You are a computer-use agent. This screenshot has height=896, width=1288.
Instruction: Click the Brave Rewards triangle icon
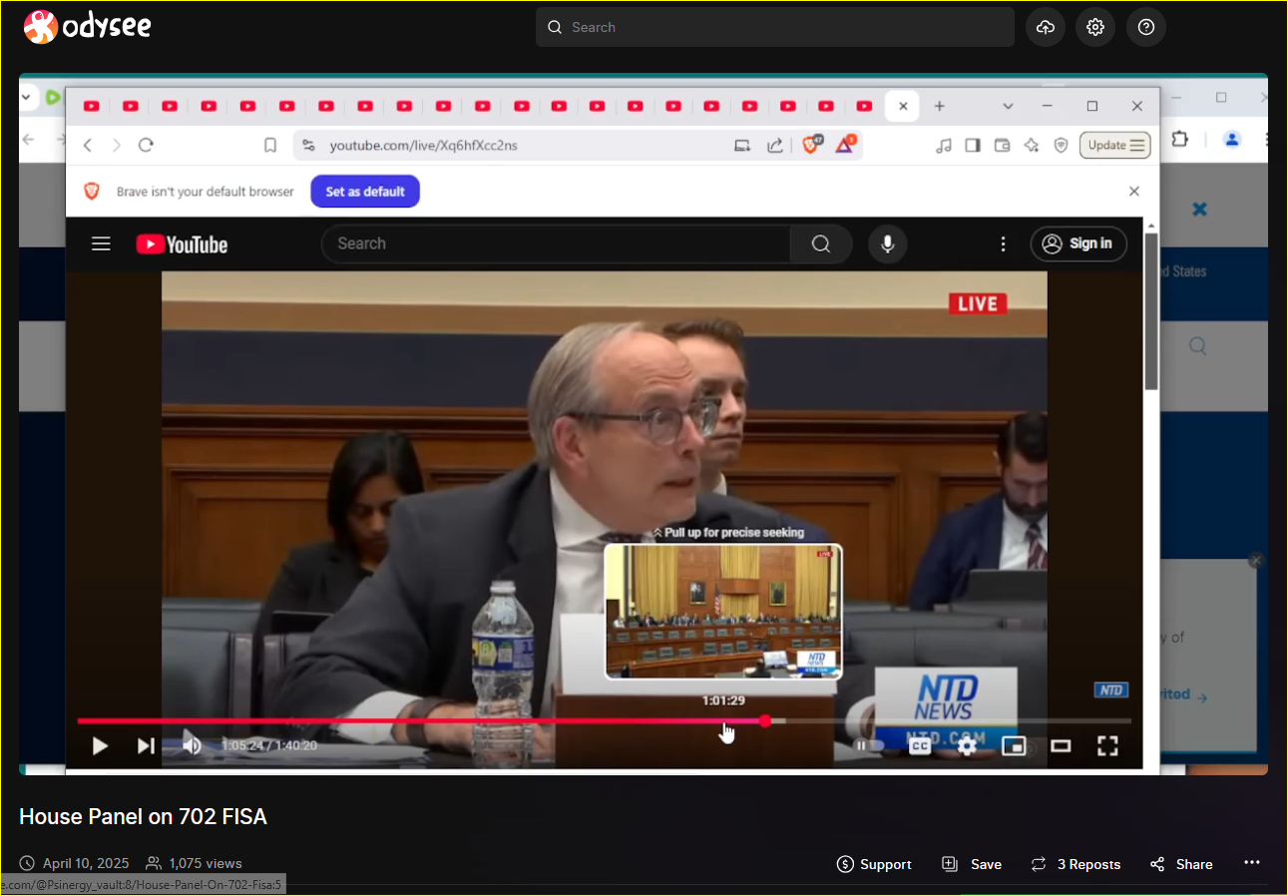845,145
